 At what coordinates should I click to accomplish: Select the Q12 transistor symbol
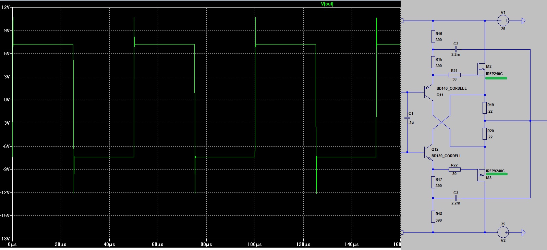click(x=428, y=152)
